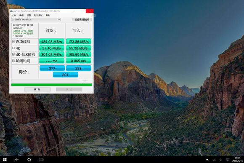
Task: Click the battery icon in system tray
Action: tap(207, 160)
